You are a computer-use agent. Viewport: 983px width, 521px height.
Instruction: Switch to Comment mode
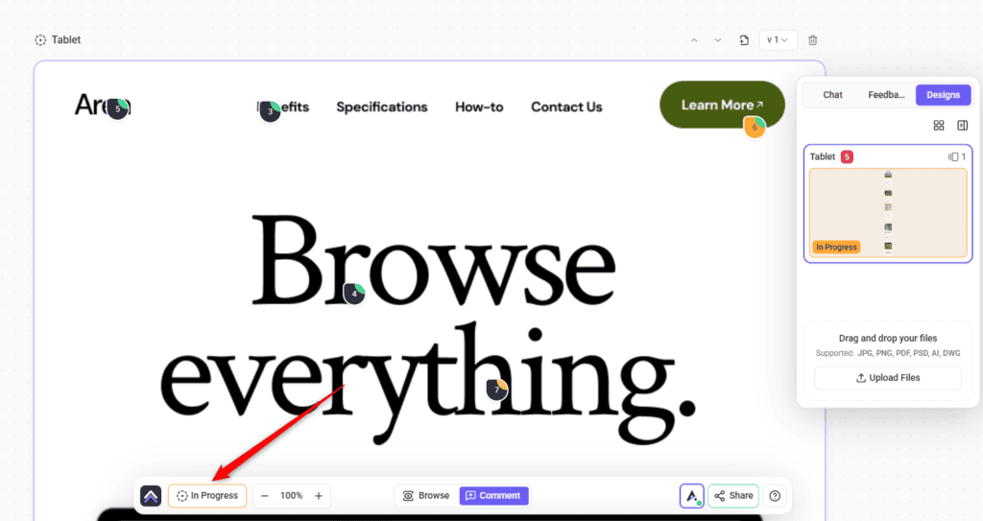(x=494, y=496)
